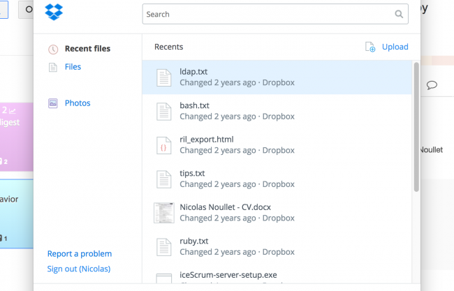Image resolution: width=454 pixels, height=291 pixels.
Task: Click the Photos icon in sidebar
Action: tap(53, 103)
